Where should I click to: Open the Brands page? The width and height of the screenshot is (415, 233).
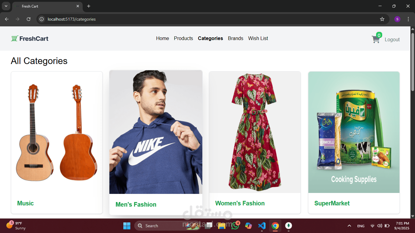(x=236, y=39)
